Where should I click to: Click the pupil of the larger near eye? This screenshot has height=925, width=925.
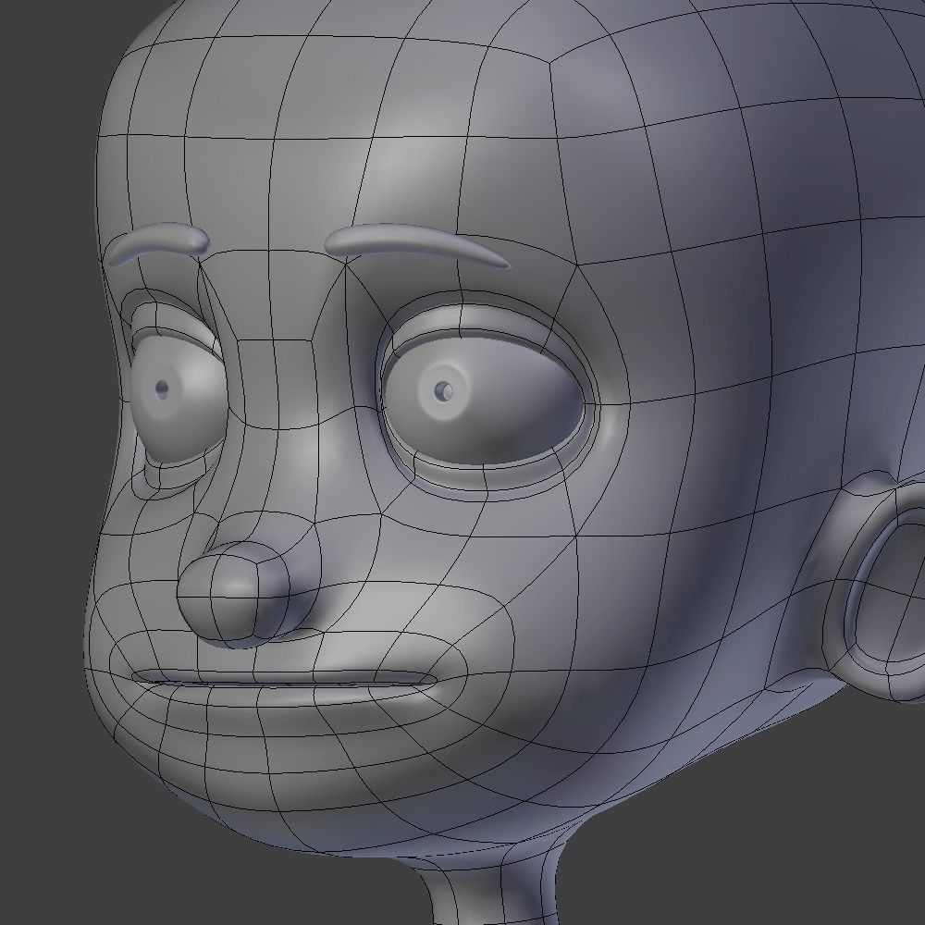click(x=444, y=390)
